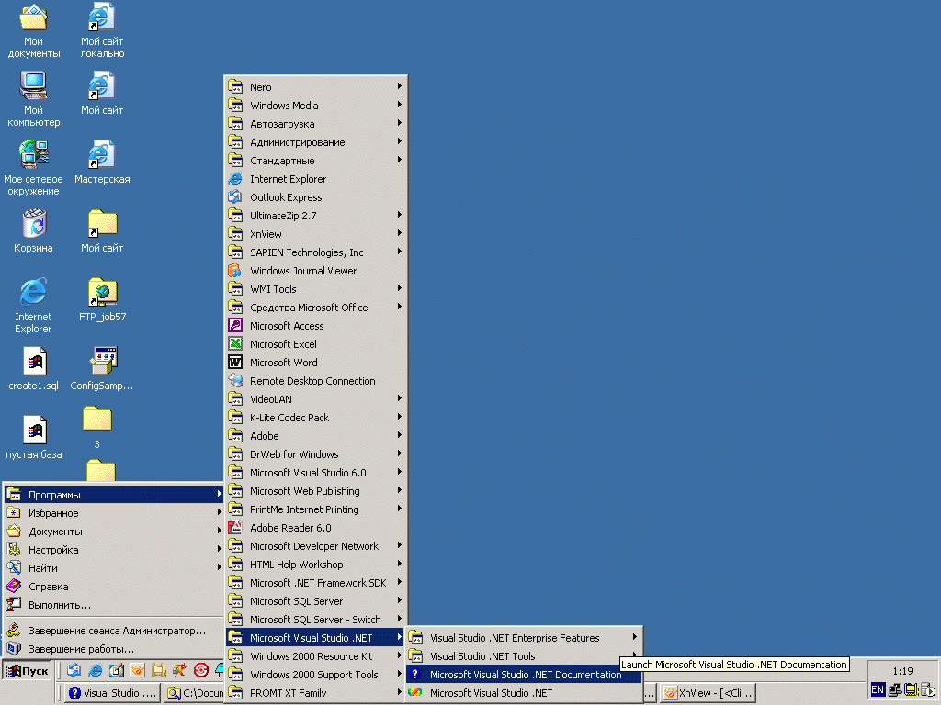Open Remote Desktop Connection
This screenshot has height=705, width=941.
coord(316,381)
